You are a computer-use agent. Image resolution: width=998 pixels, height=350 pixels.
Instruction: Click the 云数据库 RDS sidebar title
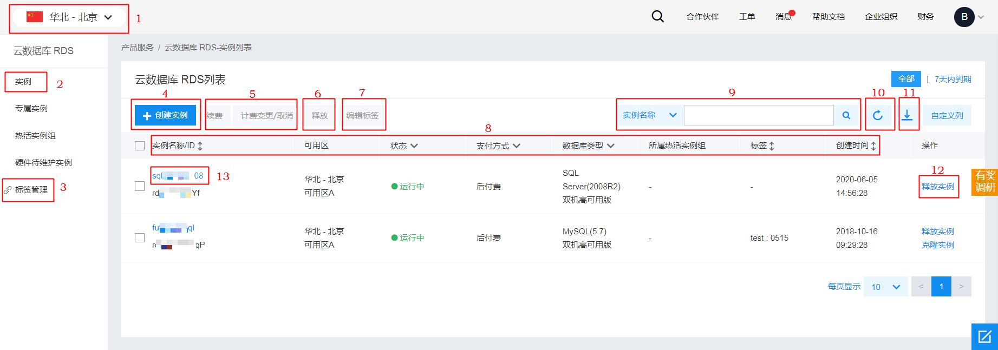coord(43,51)
